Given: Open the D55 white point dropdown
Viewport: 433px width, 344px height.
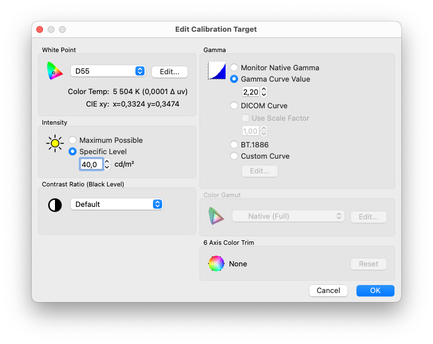Looking at the screenshot, I should tap(108, 71).
